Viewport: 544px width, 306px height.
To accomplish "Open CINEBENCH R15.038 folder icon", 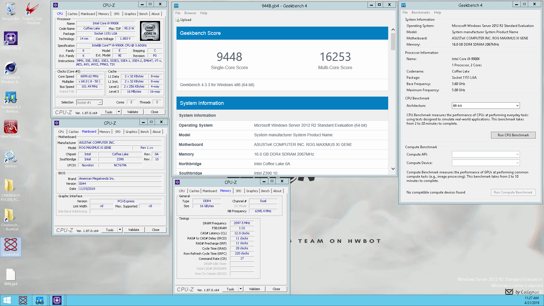I will tap(11, 190).
